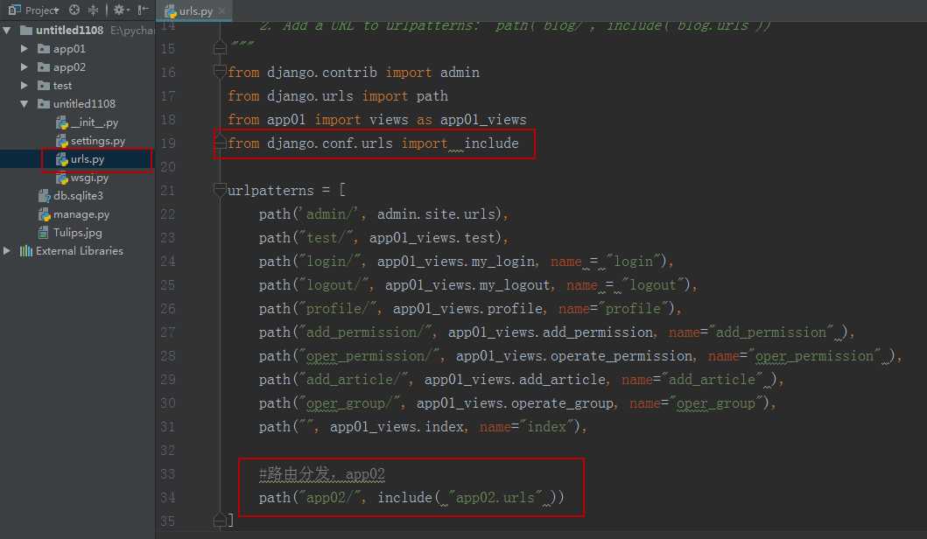The height and width of the screenshot is (539, 927).
Task: Expand External Libraries node
Action: point(6,250)
